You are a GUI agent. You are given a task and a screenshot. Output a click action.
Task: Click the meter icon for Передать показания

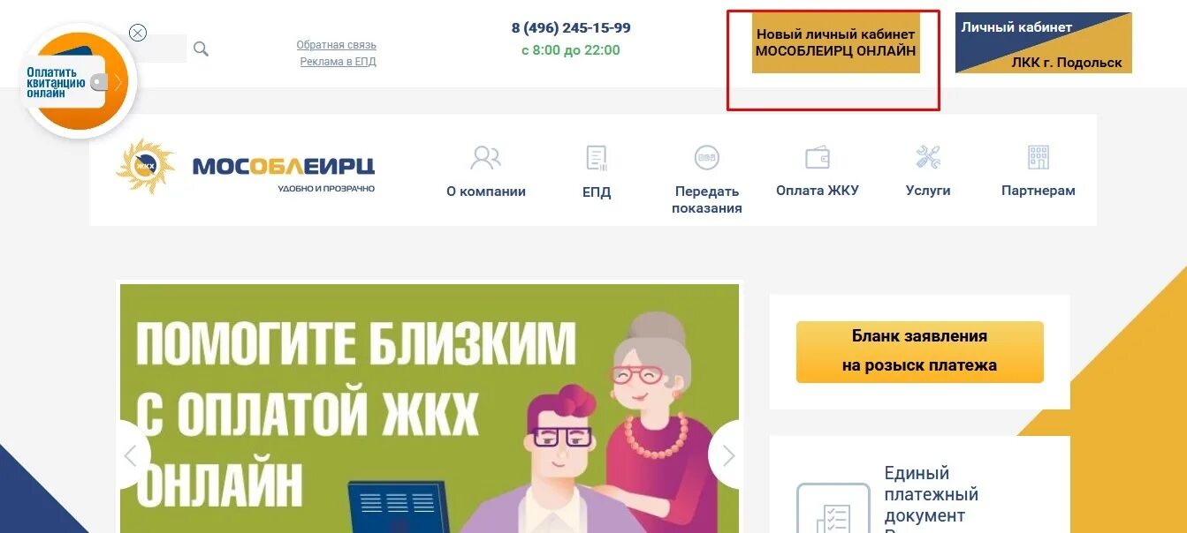[706, 158]
